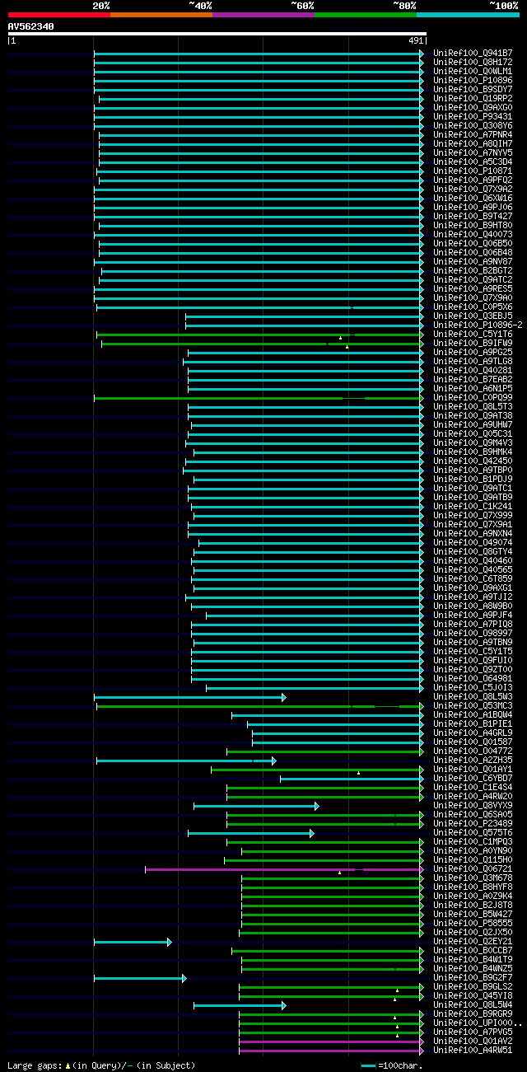
Task: Click green alignment bar for UniRef100_C0PQ99
Action: pyautogui.click(x=259, y=397)
